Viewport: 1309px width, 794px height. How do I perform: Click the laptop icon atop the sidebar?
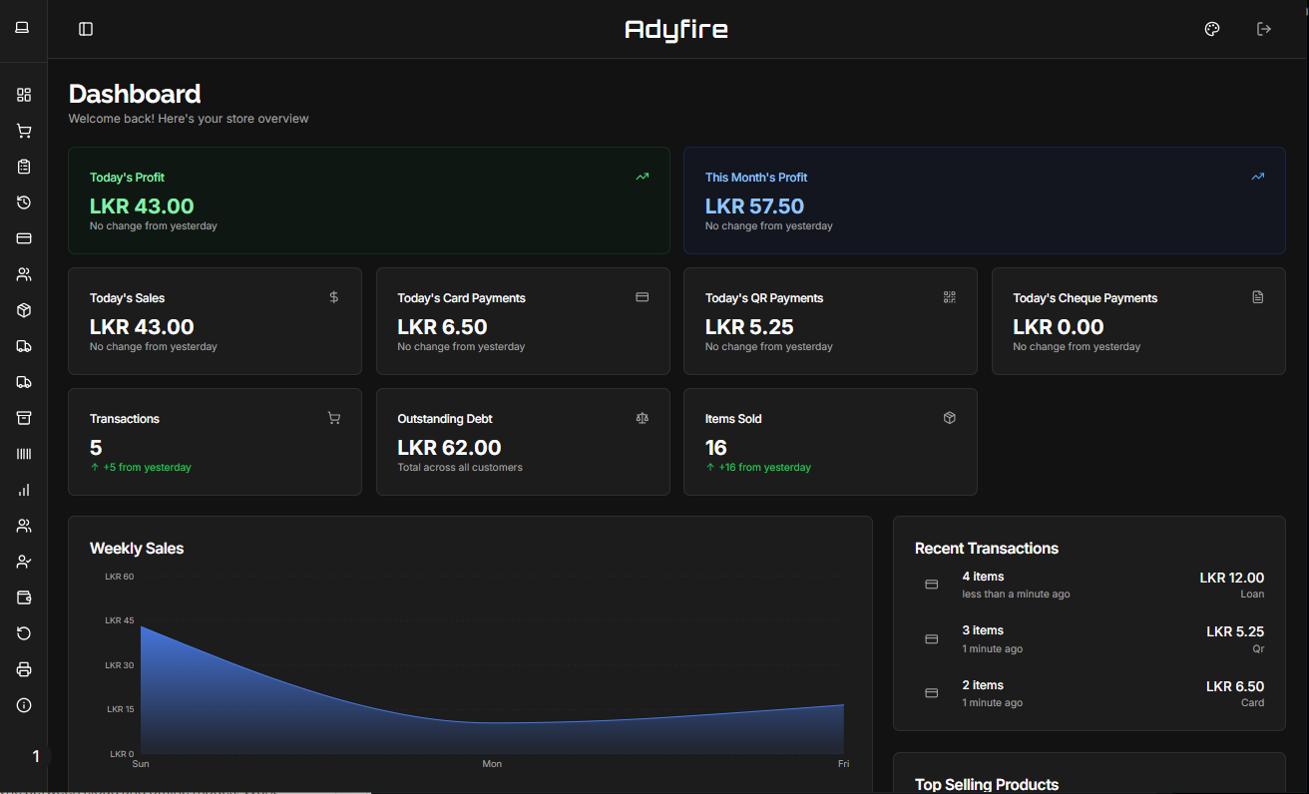click(x=22, y=28)
